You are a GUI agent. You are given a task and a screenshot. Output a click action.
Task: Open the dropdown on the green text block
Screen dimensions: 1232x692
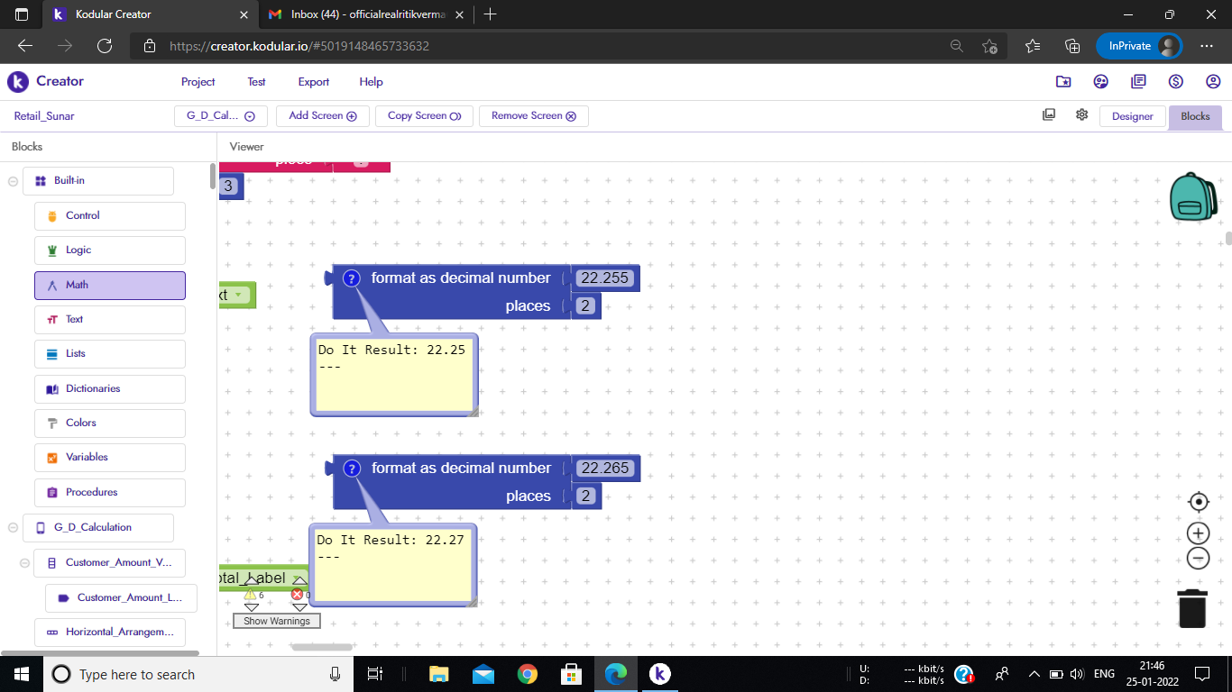click(x=238, y=295)
